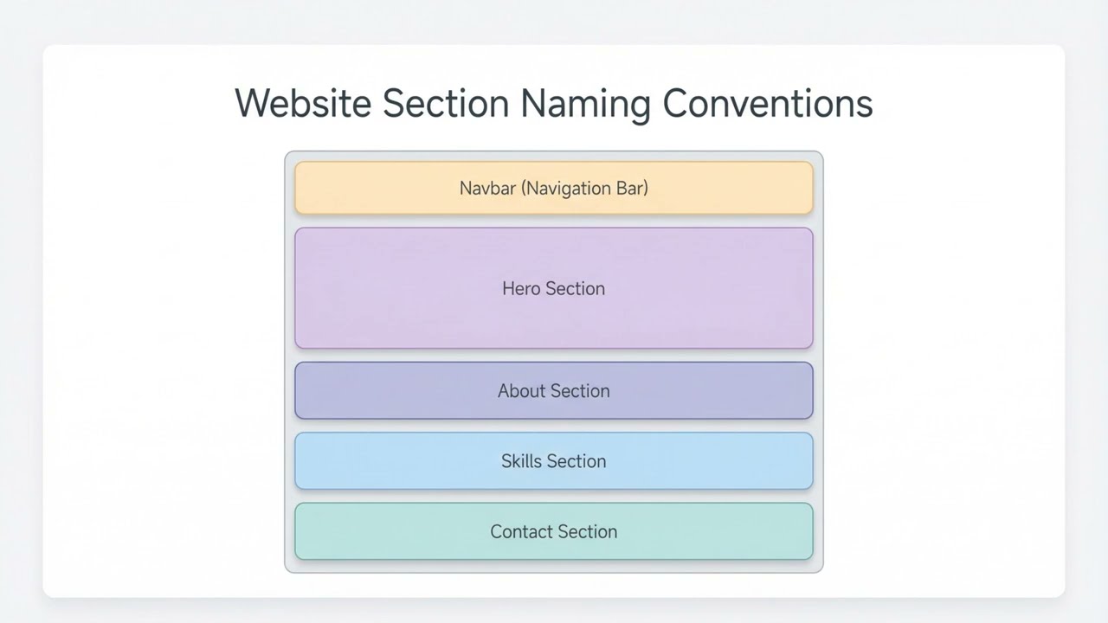Click the word "Naming" in the heading

[x=584, y=105]
